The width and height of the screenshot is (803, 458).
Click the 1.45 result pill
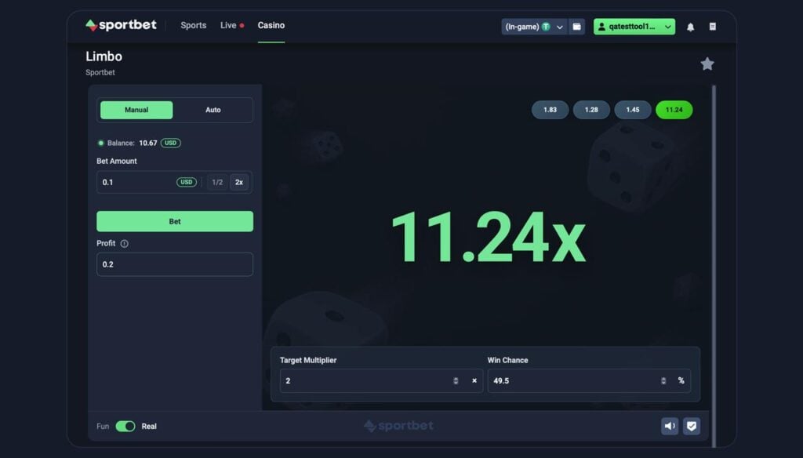[633, 110]
